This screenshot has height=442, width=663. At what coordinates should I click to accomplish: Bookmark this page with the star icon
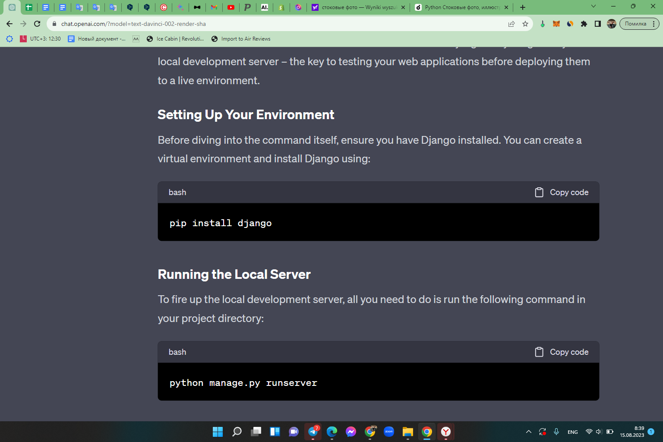pyautogui.click(x=526, y=24)
